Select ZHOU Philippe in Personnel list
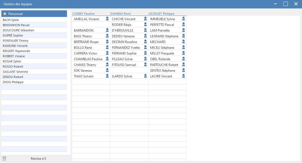The width and height of the screenshot is (302, 163). (34, 82)
